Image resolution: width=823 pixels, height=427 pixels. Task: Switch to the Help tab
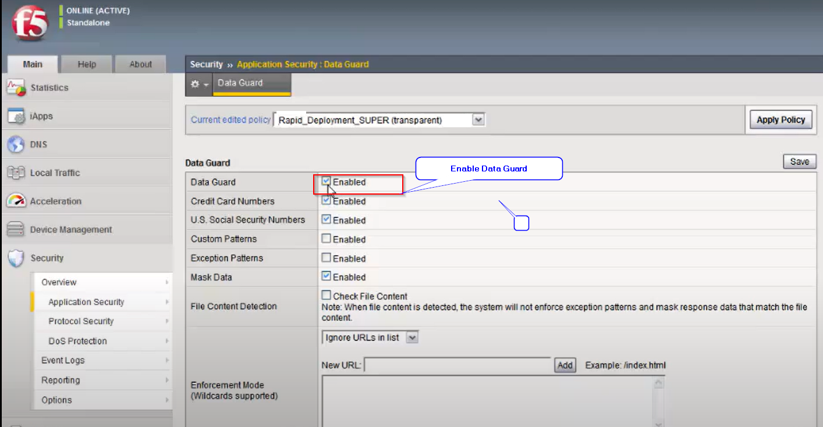pos(87,64)
